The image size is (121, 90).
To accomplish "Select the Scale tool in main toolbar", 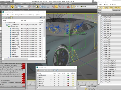I will point(19,7).
